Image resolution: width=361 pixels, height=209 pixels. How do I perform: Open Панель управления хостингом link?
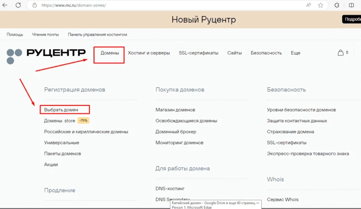97,35
